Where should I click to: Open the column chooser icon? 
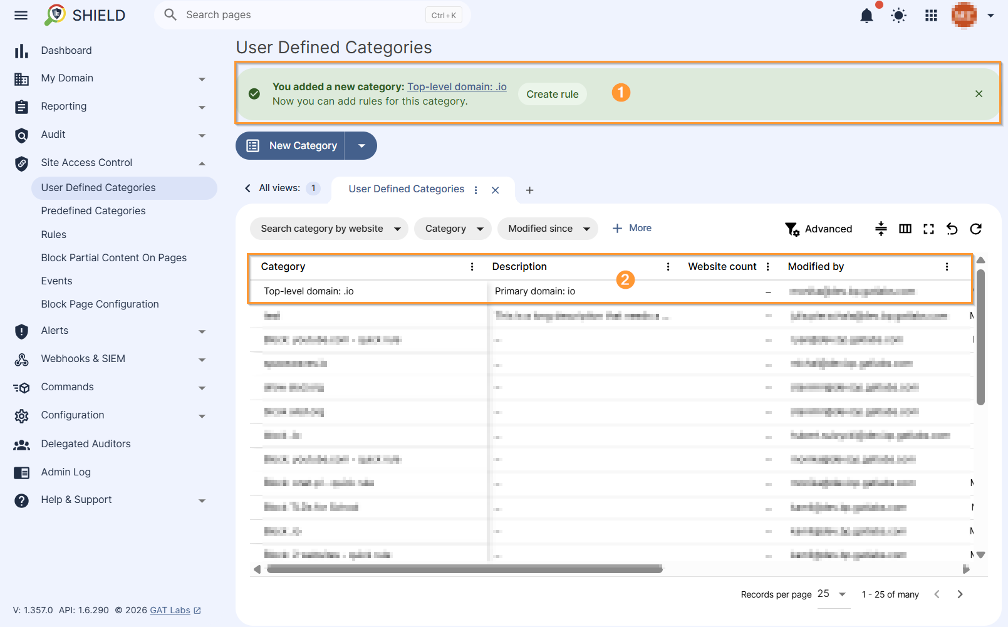point(905,229)
